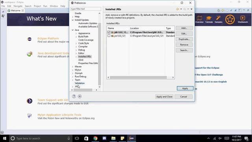Select JUnit in preferences tree
The width and height of the screenshot is (252, 142).
81,60
